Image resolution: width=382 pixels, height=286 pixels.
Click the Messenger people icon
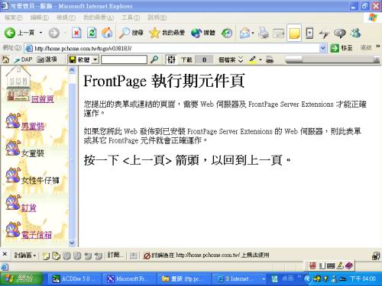pos(355,33)
